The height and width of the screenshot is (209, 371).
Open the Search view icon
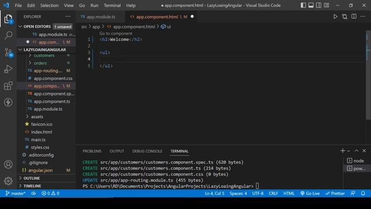[8, 35]
